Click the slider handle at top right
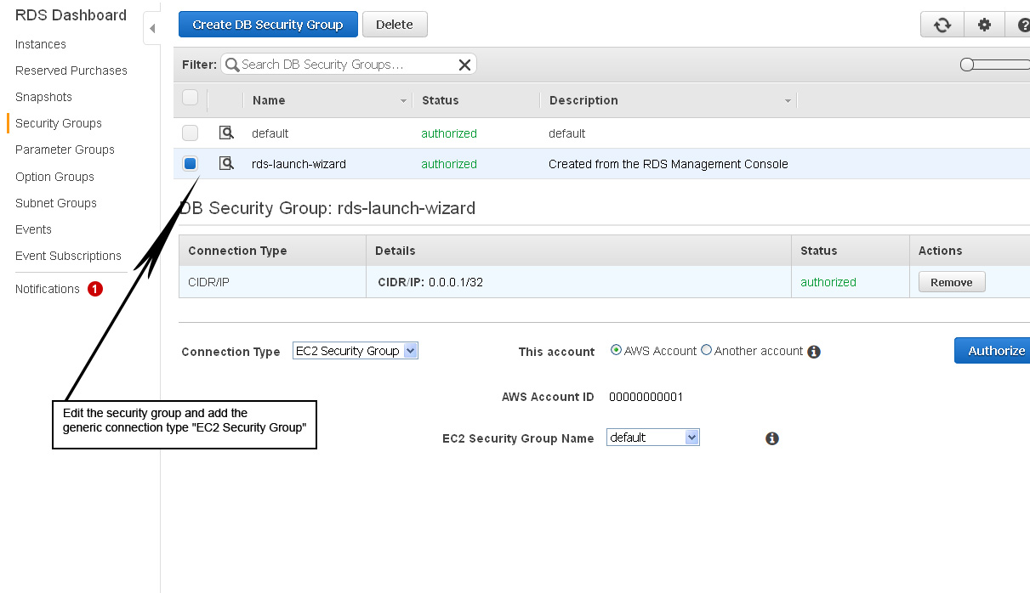The image size is (1030, 593). [x=966, y=65]
